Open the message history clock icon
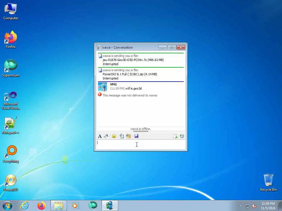282x211 pixels. click(x=182, y=136)
